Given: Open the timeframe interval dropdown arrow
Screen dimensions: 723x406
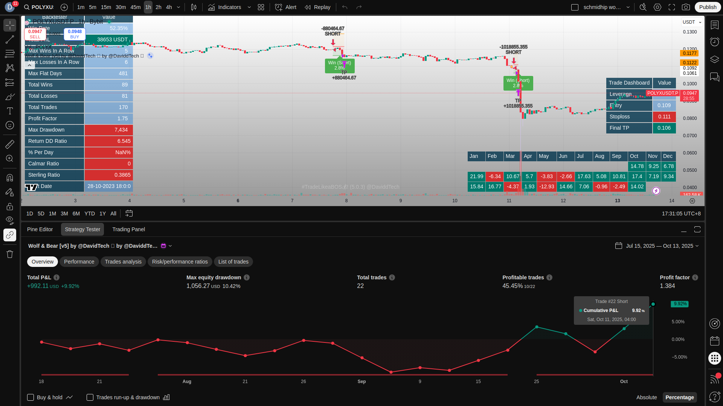Looking at the screenshot, I should pyautogui.click(x=178, y=7).
